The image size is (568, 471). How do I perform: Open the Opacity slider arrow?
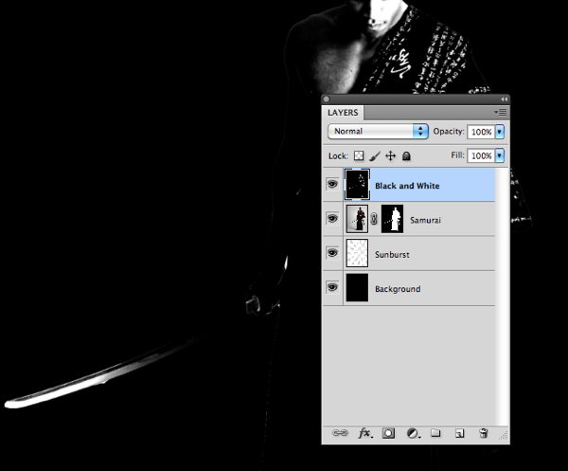point(500,132)
